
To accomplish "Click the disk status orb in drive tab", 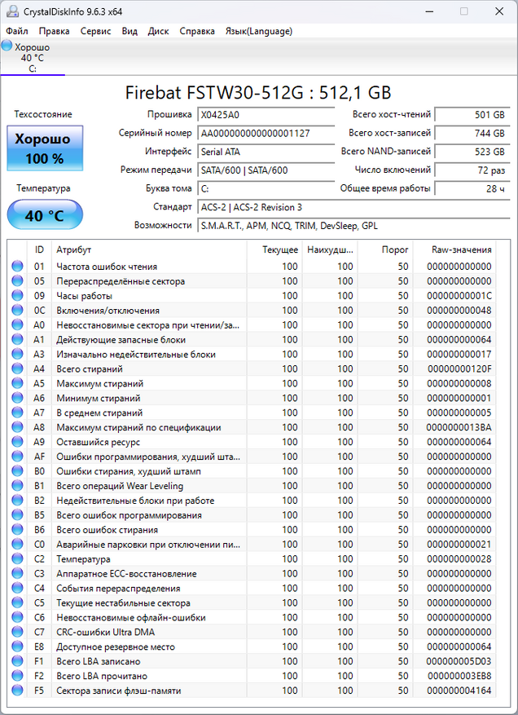I will (7, 47).
